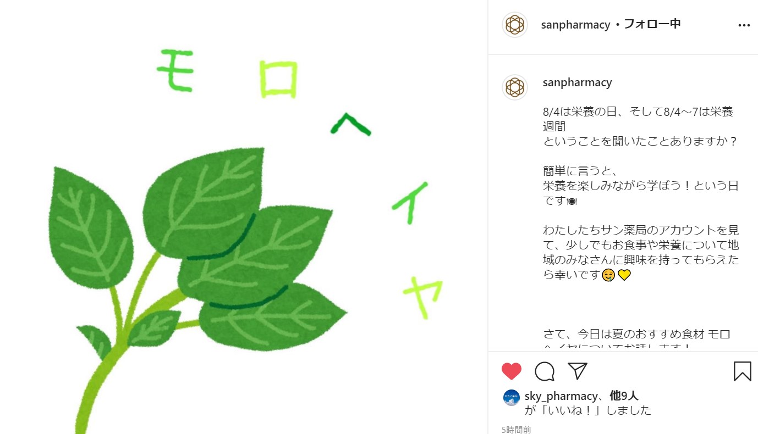Share the post via paper plane icon
Viewport: 758px width, 434px height.
coord(578,371)
